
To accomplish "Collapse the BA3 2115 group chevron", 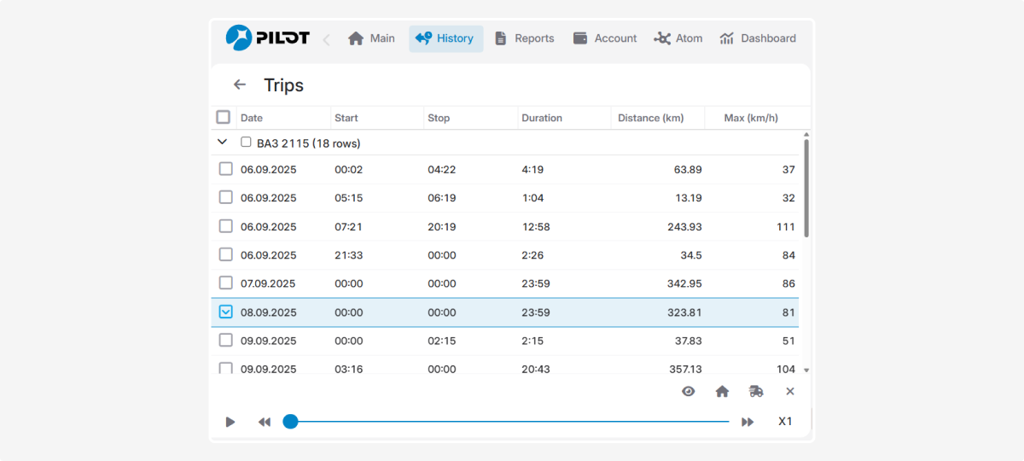I will pos(223,143).
